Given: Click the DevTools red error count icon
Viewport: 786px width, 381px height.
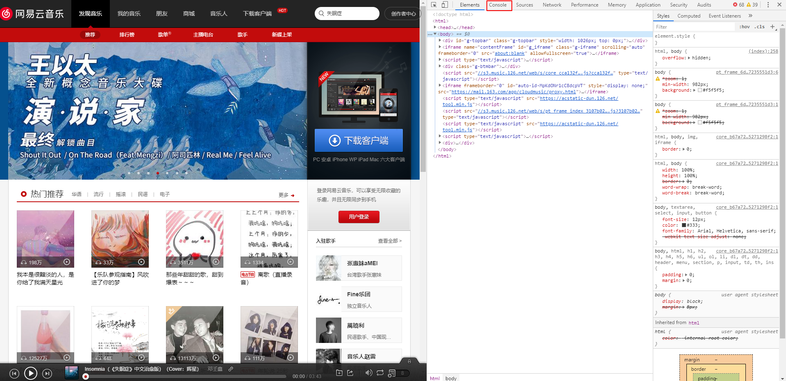Looking at the screenshot, I should coord(735,5).
